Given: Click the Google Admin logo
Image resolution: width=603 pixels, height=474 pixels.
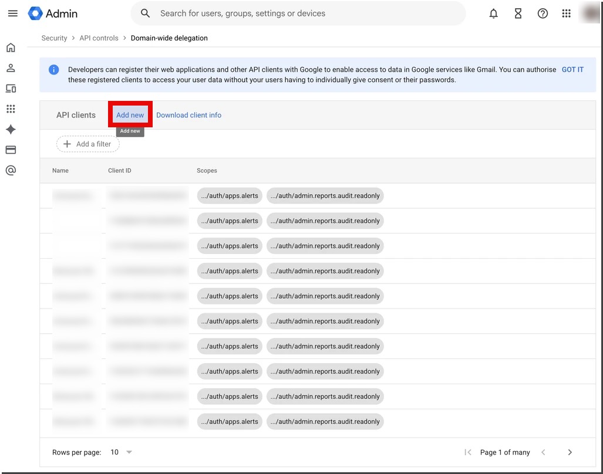Looking at the screenshot, I should point(53,13).
